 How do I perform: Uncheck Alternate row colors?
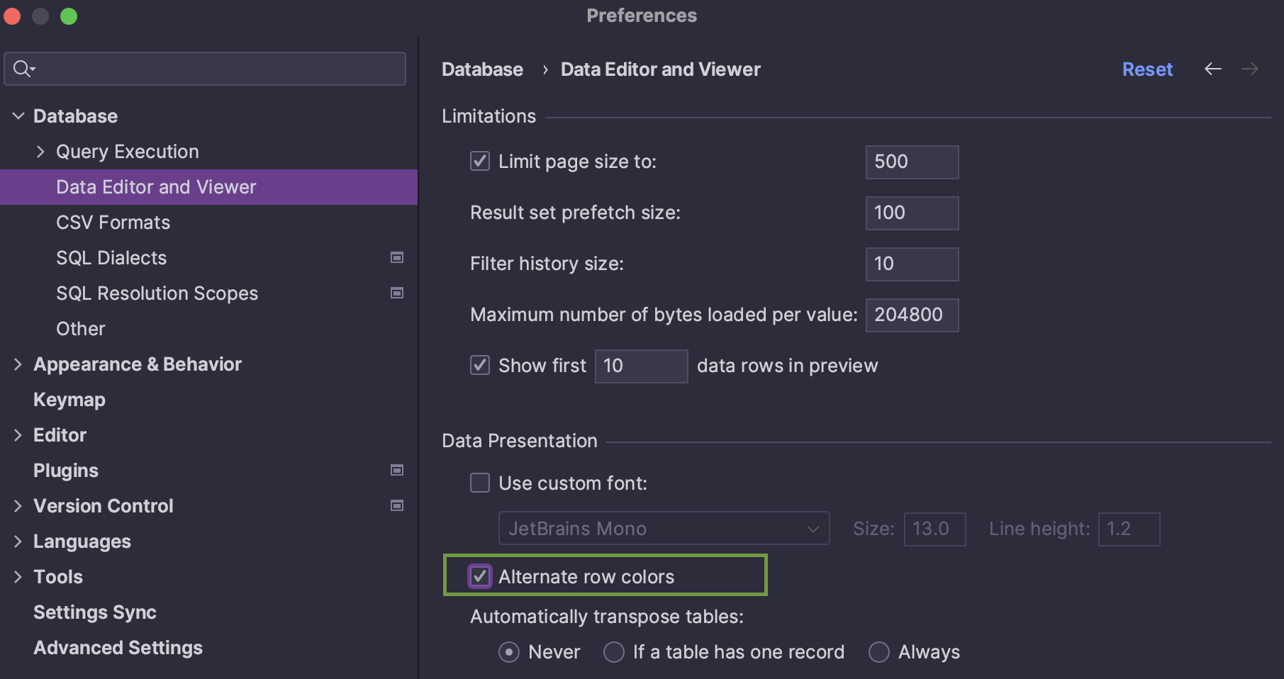click(480, 576)
